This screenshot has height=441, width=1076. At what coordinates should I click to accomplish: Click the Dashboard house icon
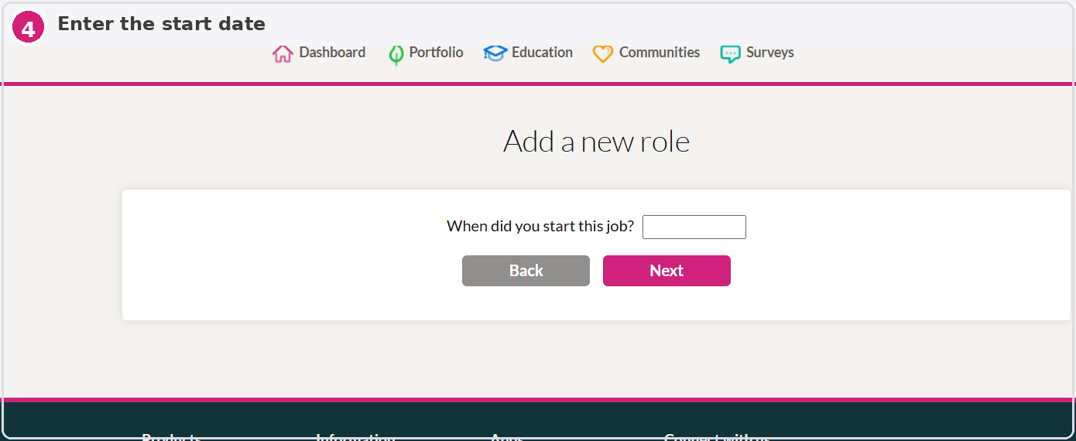[283, 53]
